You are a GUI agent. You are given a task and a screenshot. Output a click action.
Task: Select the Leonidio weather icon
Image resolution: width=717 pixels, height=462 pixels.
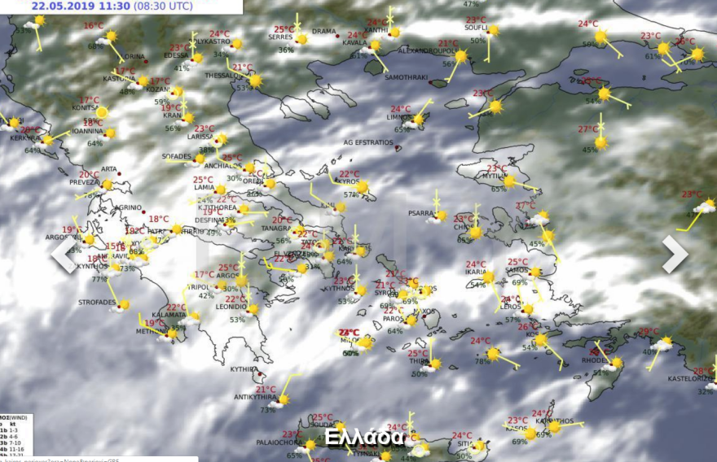[x=253, y=310]
